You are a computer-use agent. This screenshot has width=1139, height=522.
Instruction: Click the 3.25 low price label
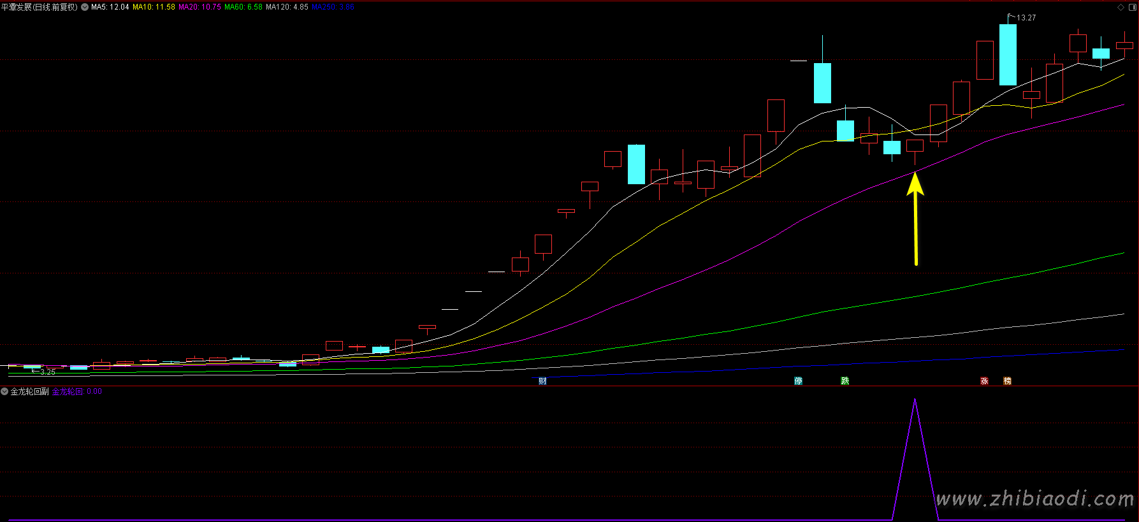[x=47, y=372]
